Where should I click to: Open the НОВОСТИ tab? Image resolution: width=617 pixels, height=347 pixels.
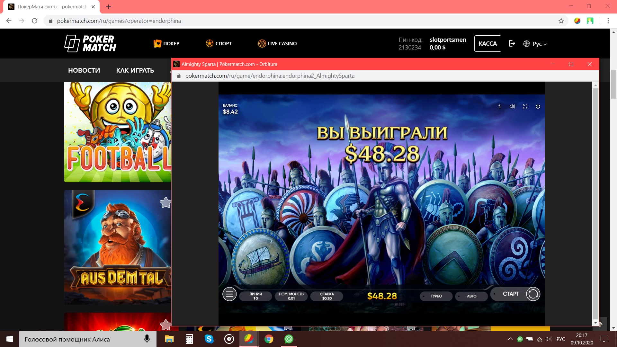point(84,70)
